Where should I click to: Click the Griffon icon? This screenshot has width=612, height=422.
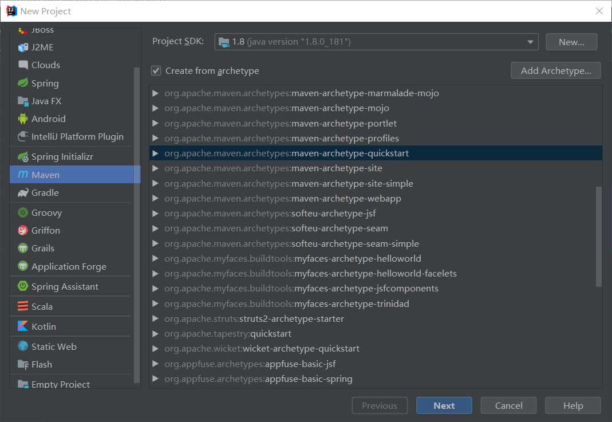[x=23, y=230]
